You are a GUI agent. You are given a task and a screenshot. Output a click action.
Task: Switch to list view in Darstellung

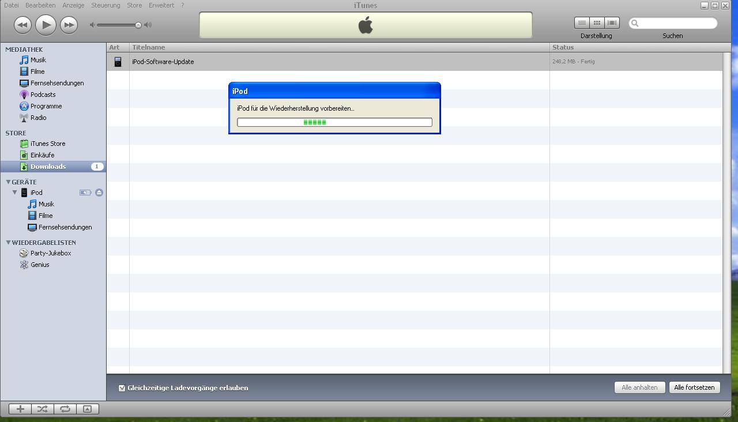pos(582,22)
